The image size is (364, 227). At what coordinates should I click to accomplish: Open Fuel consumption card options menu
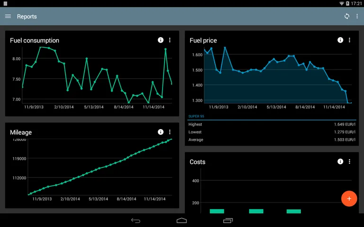[x=170, y=40]
